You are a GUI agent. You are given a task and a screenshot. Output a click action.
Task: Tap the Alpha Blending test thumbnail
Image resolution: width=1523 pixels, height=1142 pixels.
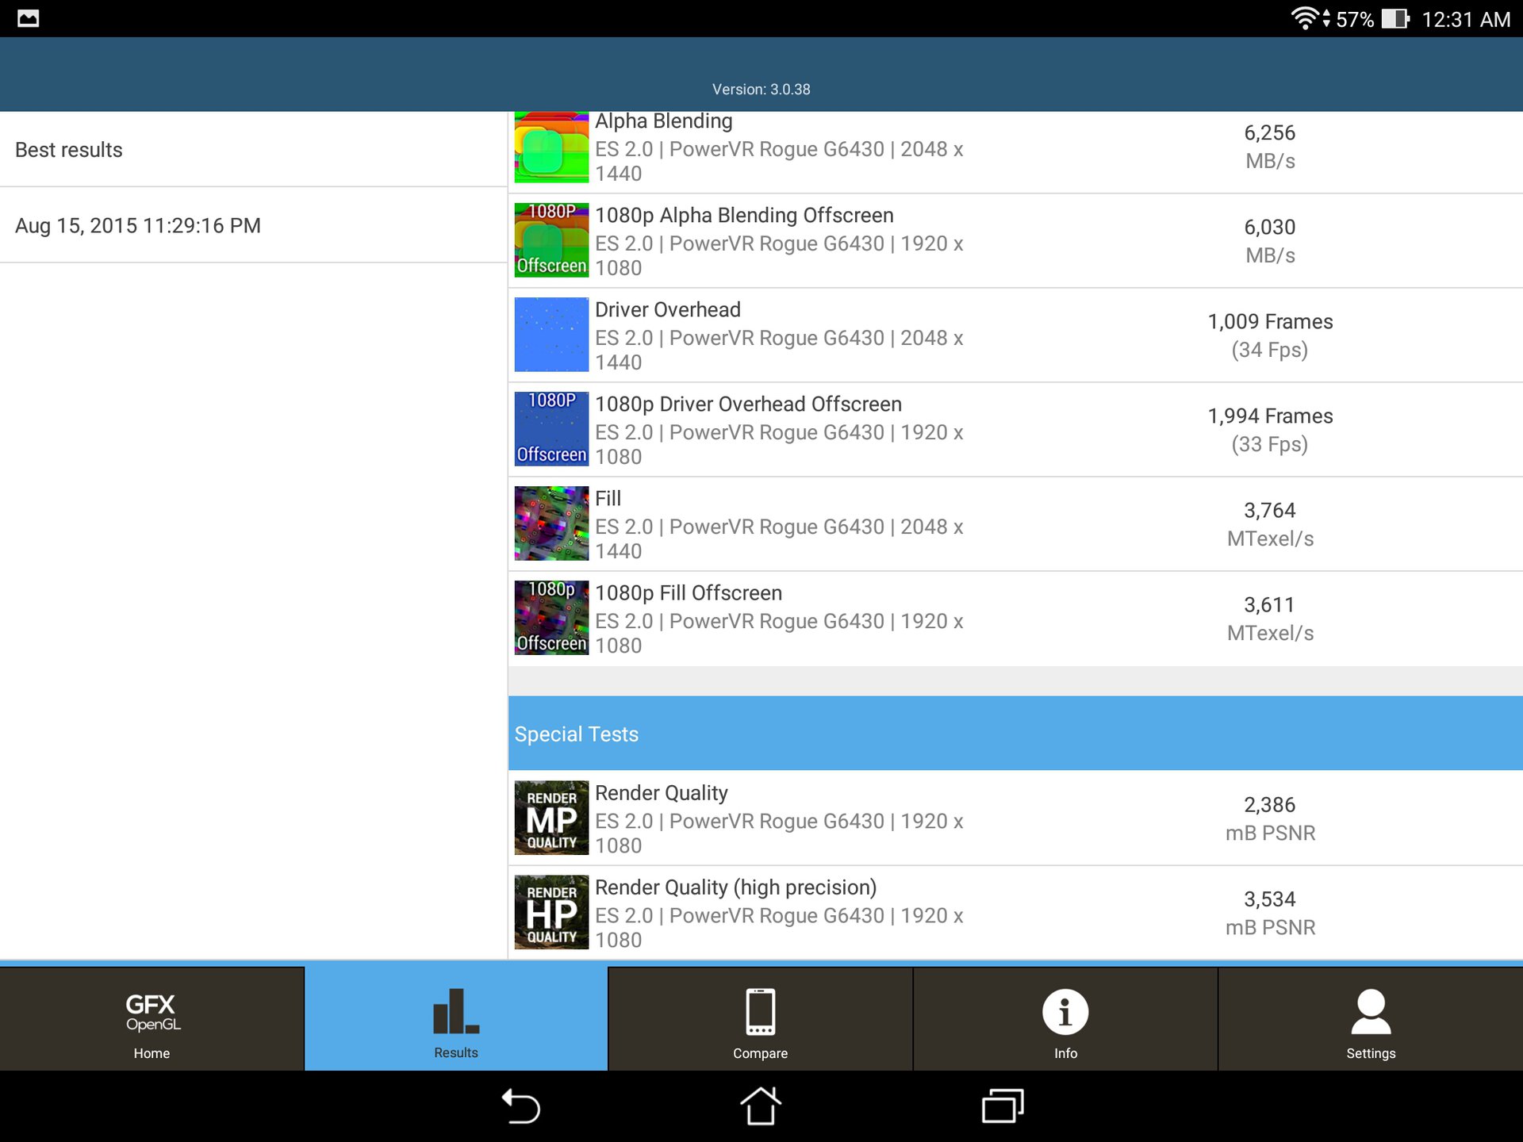[551, 148]
